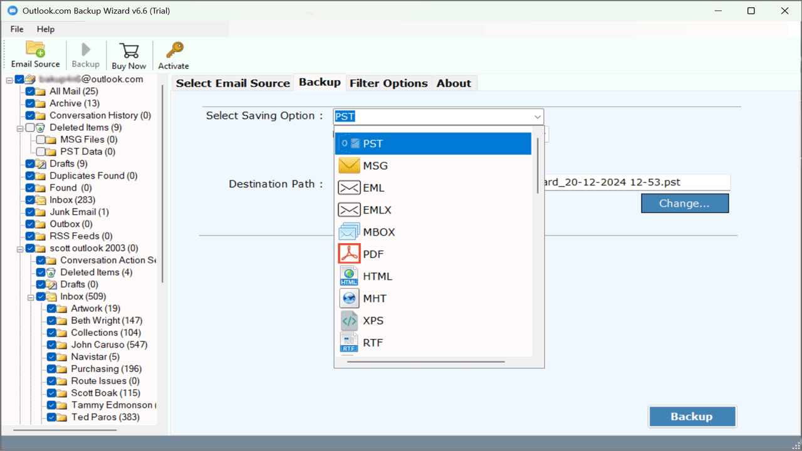This screenshot has width=802, height=451.
Task: Open the Buy Now cart icon
Action: (x=128, y=50)
